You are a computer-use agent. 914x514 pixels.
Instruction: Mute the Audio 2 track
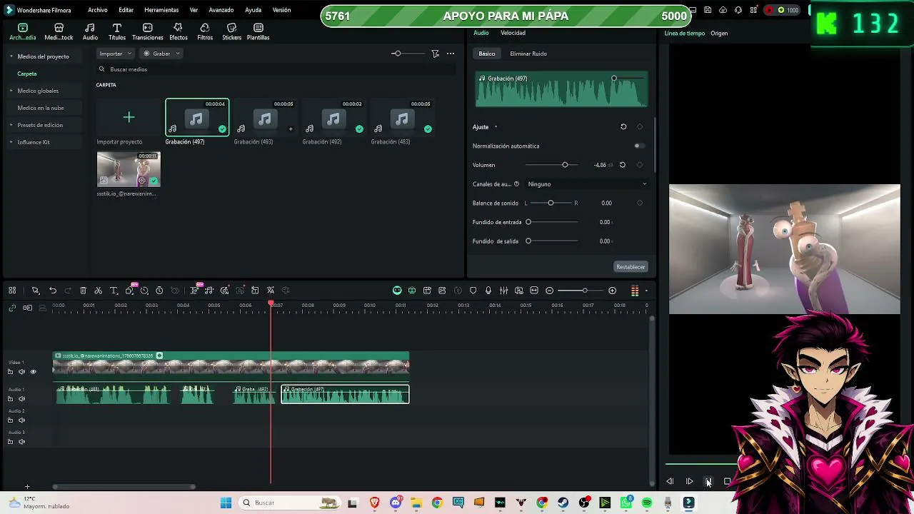pos(21,420)
